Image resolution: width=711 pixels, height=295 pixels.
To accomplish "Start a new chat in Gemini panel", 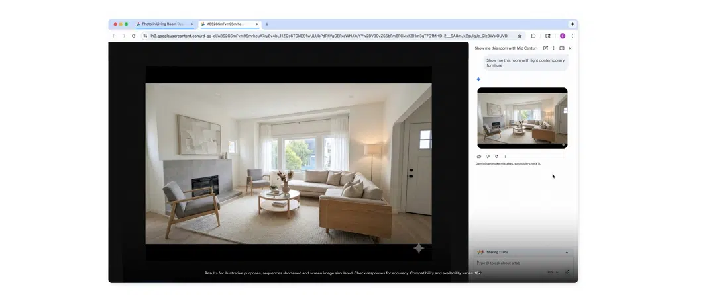I will tap(545, 48).
